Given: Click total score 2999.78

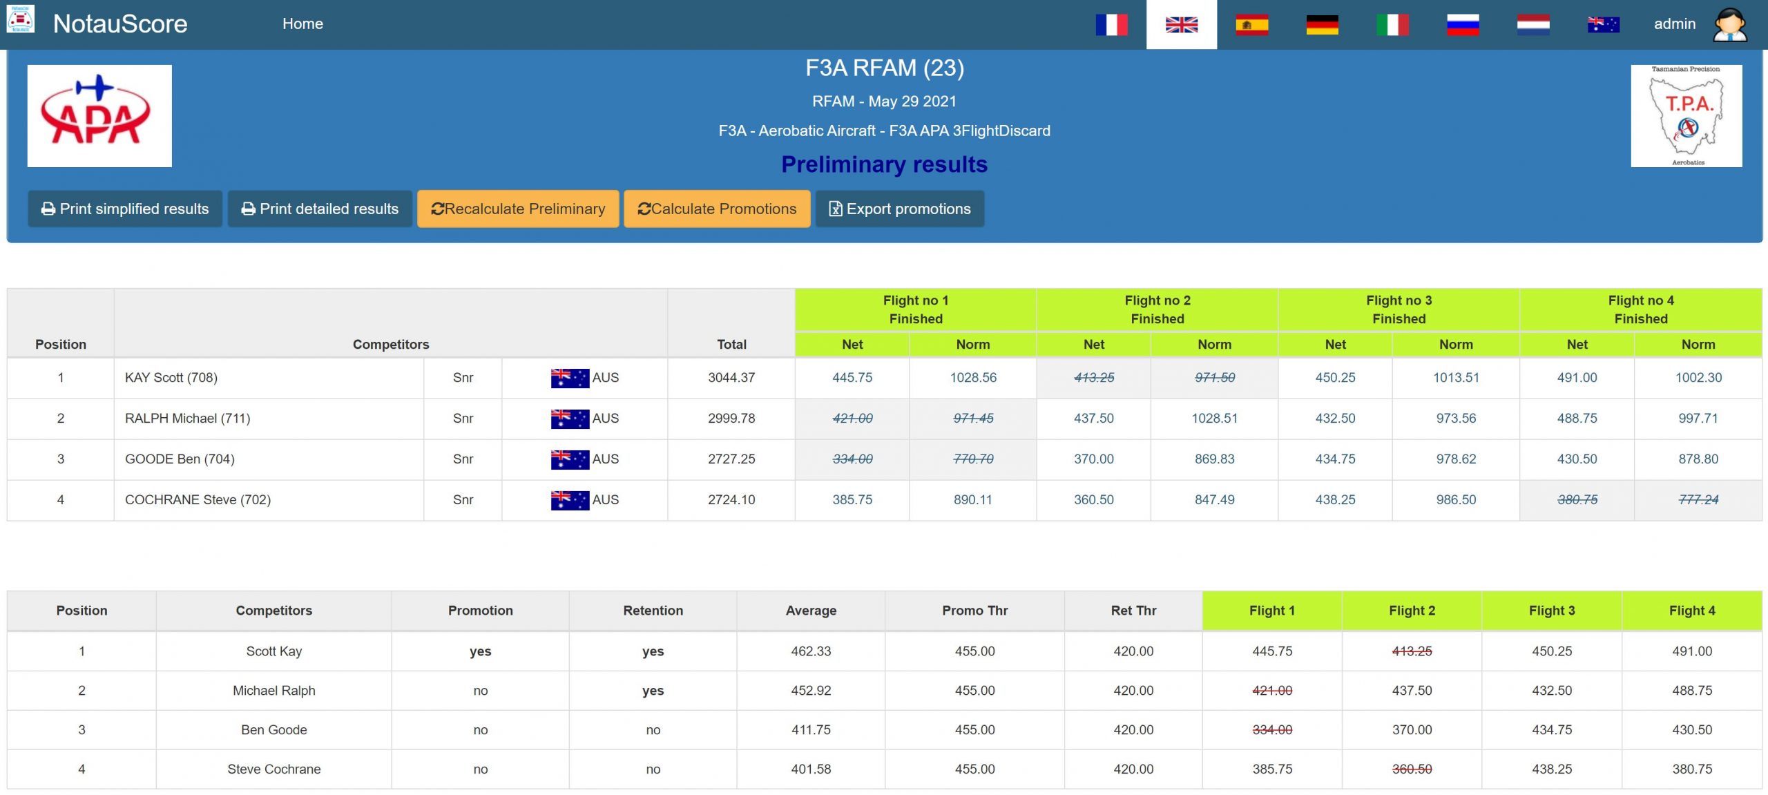Looking at the screenshot, I should (x=731, y=419).
